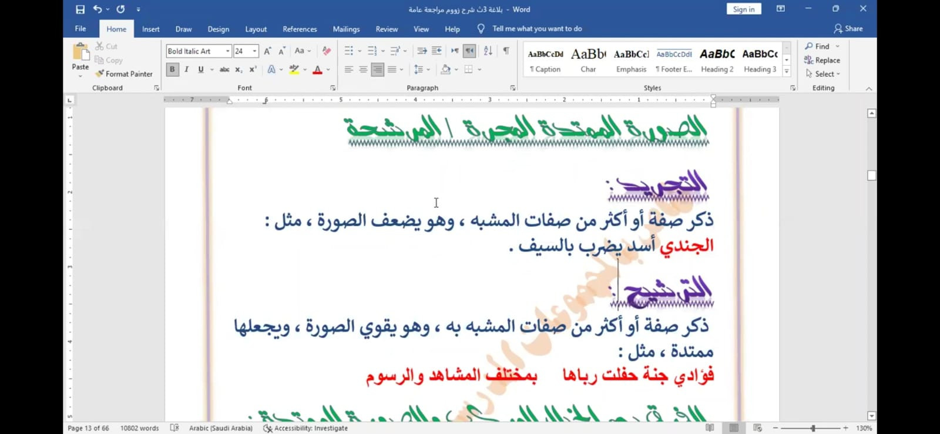Apply the yellow text highlight color
The image size is (940, 434).
pyautogui.click(x=294, y=69)
